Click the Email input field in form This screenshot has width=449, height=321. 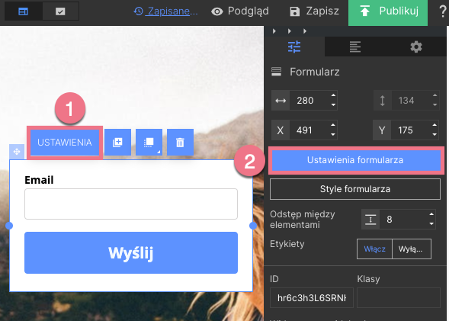(x=131, y=204)
